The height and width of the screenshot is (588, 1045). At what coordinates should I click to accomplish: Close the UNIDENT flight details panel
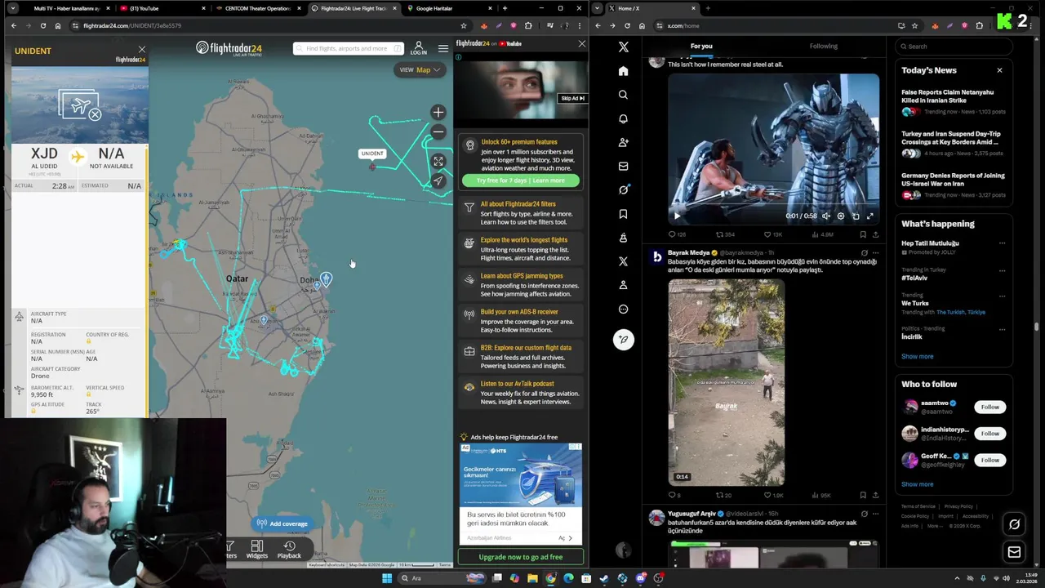(x=141, y=50)
